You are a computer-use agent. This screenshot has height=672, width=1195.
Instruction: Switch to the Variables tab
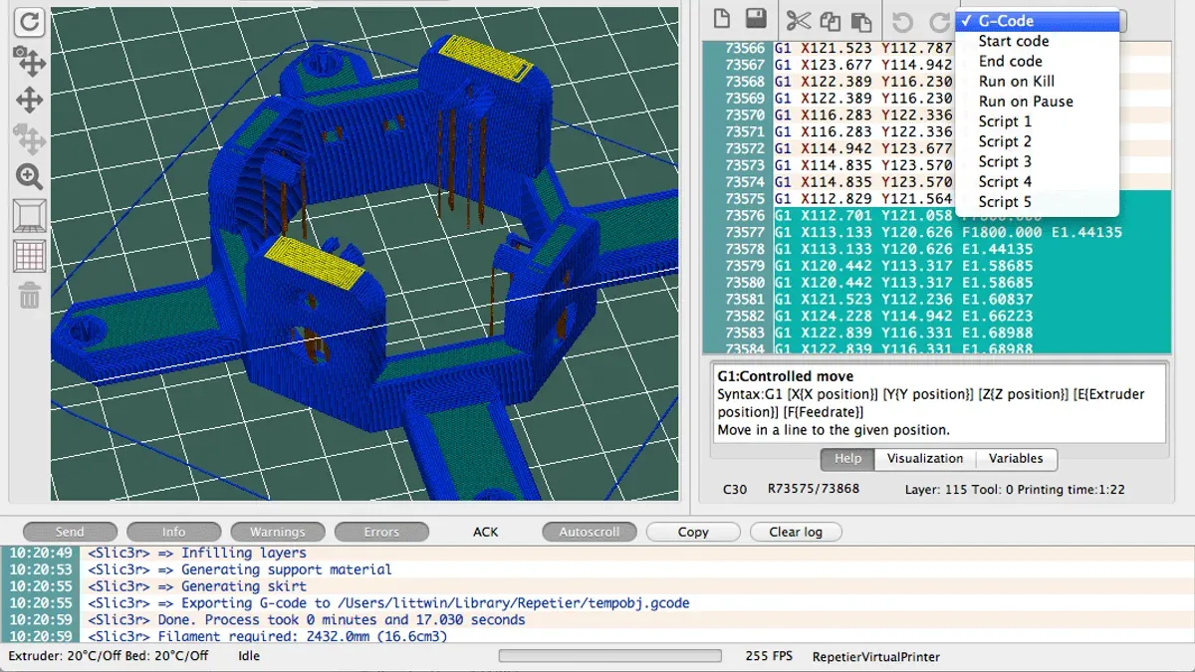coord(1016,459)
